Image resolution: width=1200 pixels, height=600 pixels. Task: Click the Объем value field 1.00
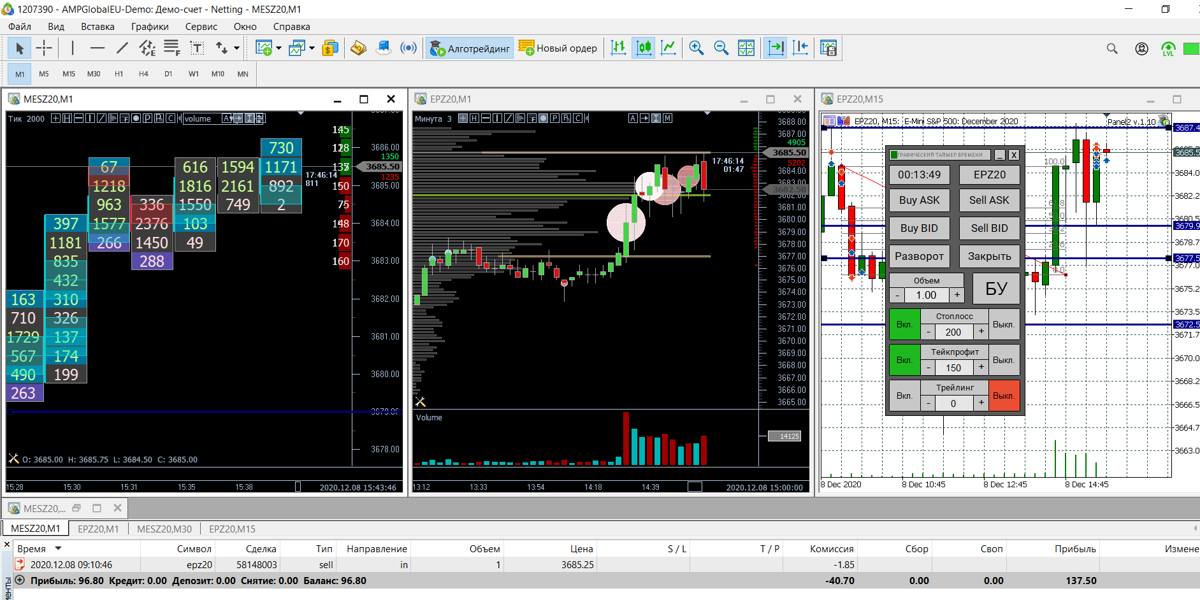pyautogui.click(x=927, y=295)
